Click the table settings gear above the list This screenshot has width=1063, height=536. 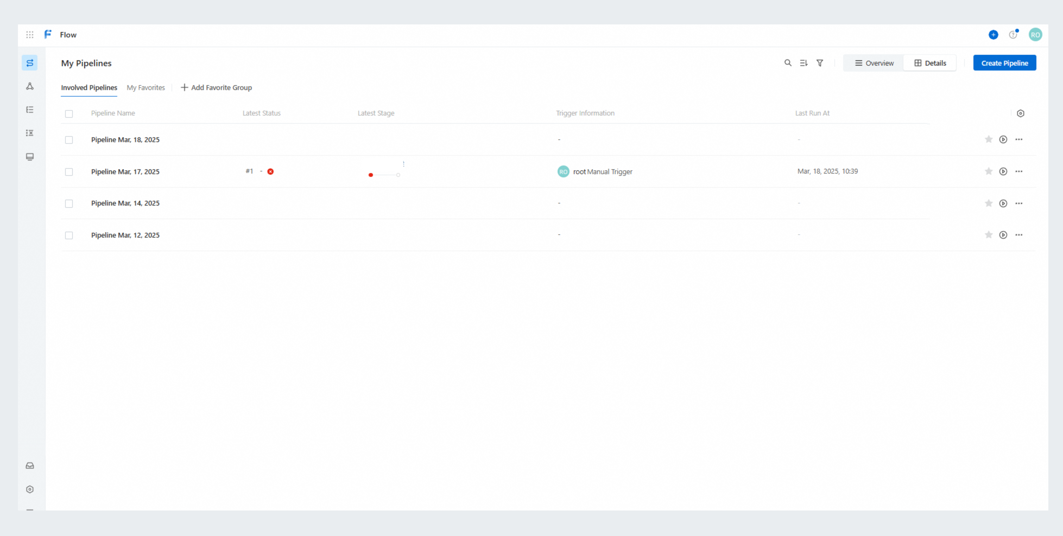(x=1021, y=113)
